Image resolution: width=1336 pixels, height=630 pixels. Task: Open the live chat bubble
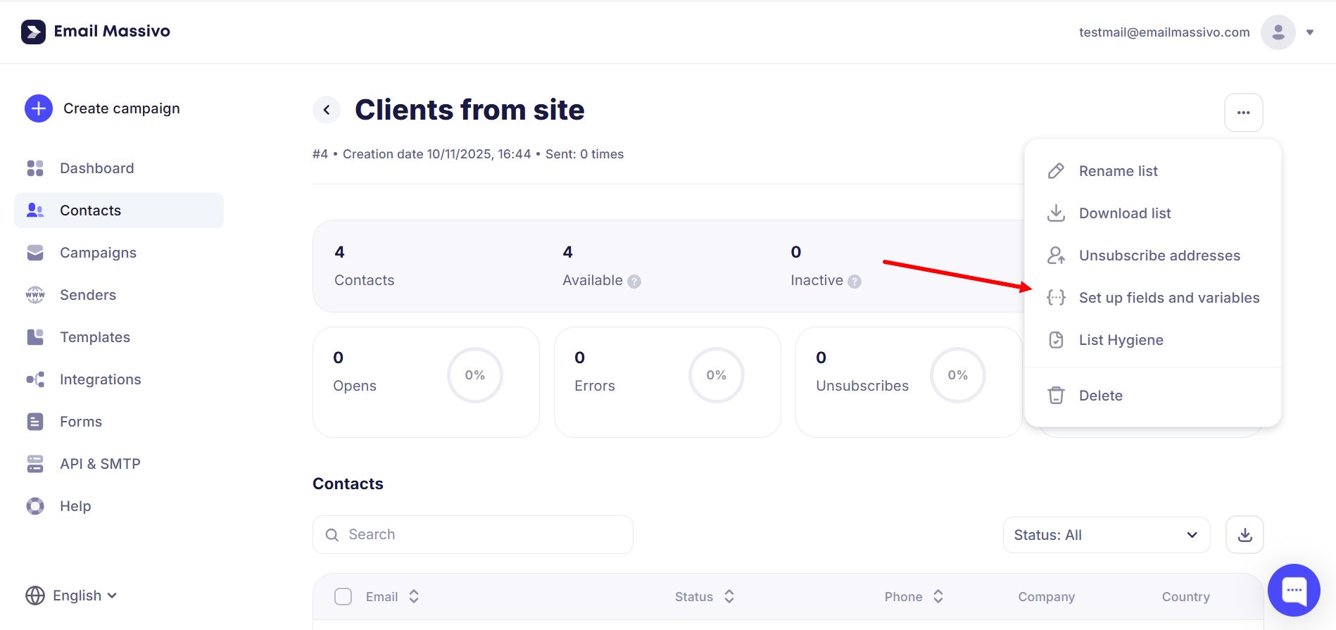tap(1294, 590)
